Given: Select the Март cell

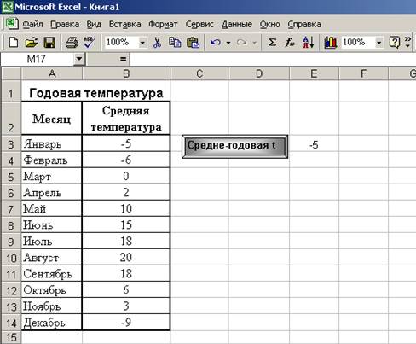Looking at the screenshot, I should (52, 176).
